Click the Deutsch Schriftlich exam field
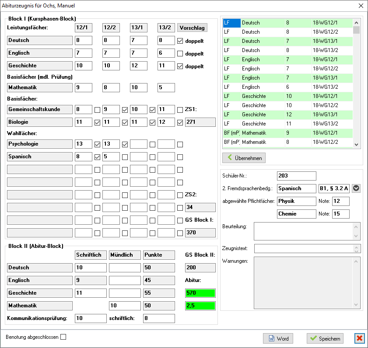This screenshot has width=368, height=348. pyautogui.click(x=91, y=268)
